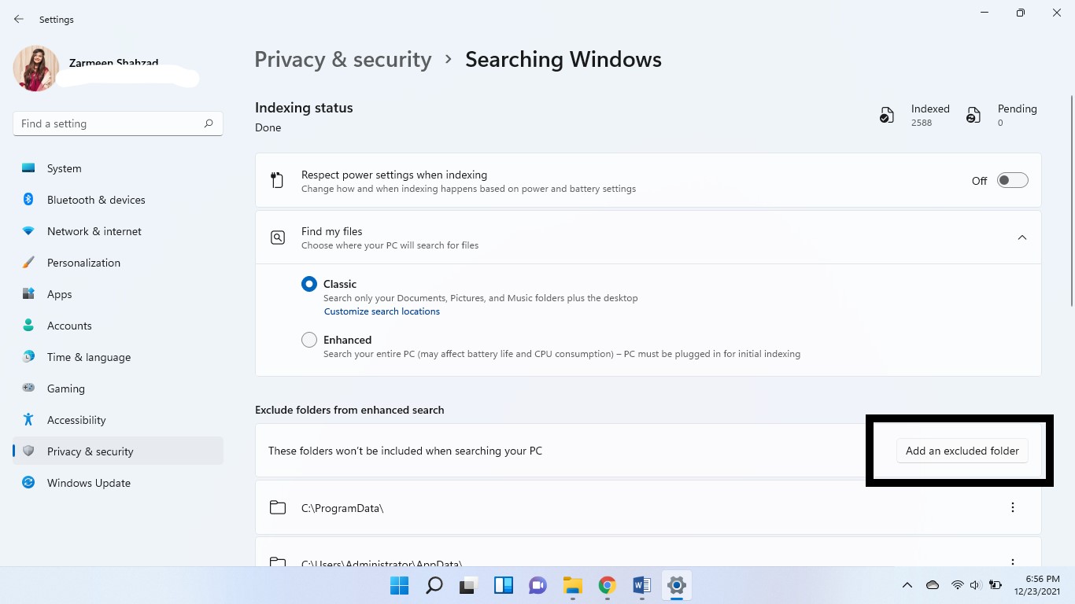
Task: Select the Enhanced search option
Action: [x=309, y=340]
